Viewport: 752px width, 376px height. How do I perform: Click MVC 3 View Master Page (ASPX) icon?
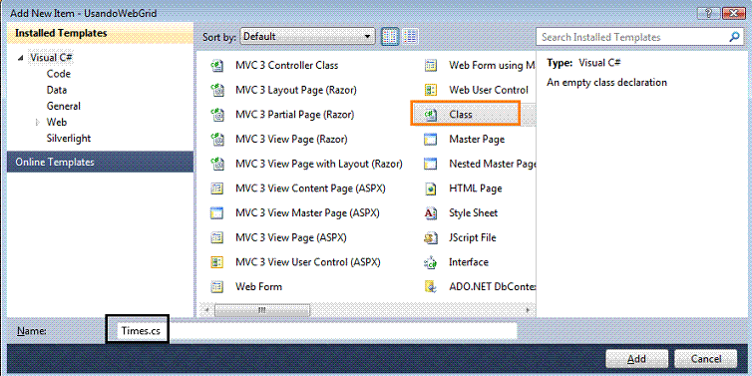tap(217, 213)
